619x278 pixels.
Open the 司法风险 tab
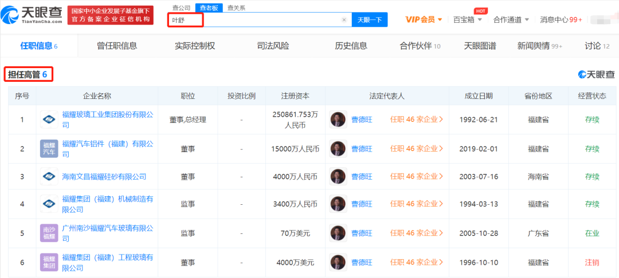[272, 46]
